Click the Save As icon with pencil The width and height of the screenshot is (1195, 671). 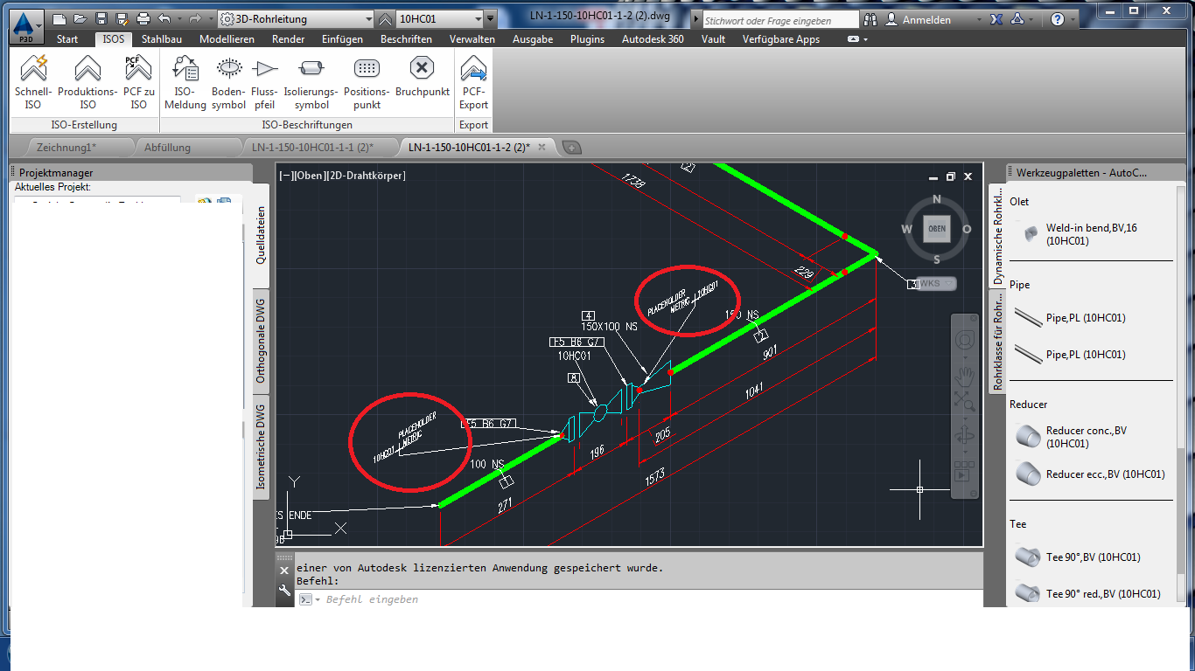122,18
